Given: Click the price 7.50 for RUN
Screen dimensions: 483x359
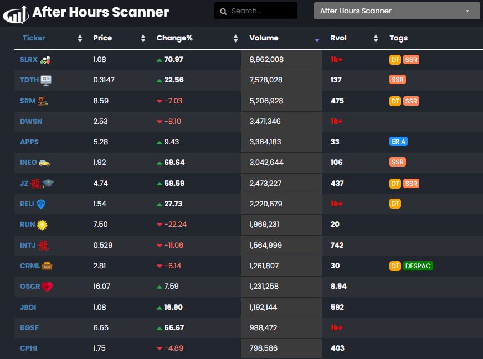Looking at the screenshot, I should (x=100, y=224).
